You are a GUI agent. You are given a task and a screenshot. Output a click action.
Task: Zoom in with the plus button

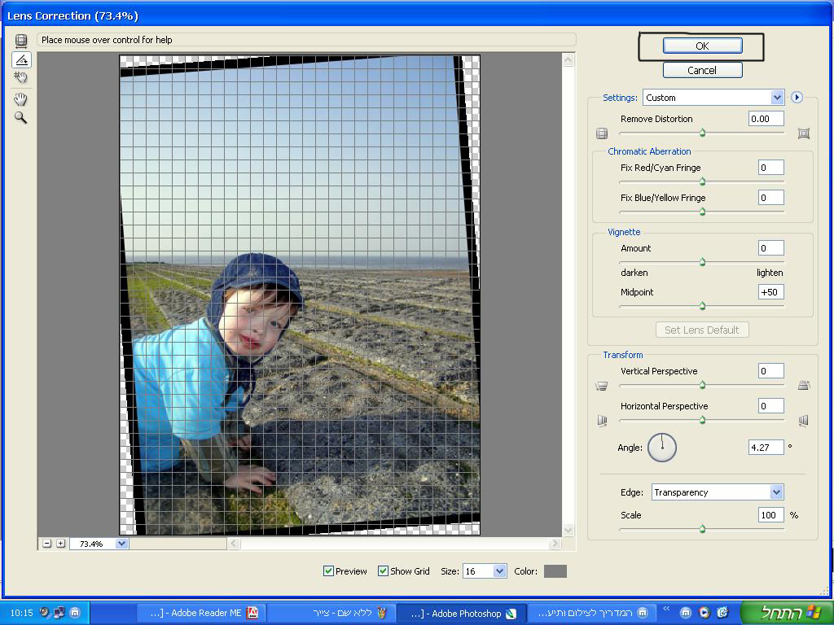(x=60, y=543)
